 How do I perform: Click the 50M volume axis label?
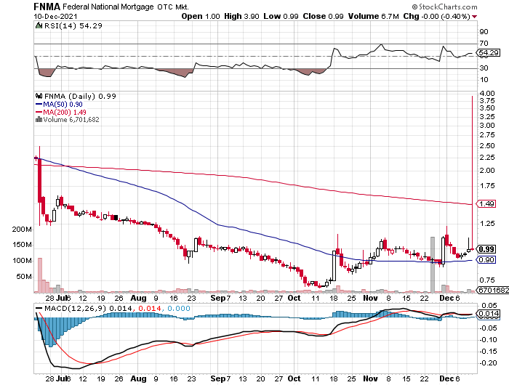(24, 277)
